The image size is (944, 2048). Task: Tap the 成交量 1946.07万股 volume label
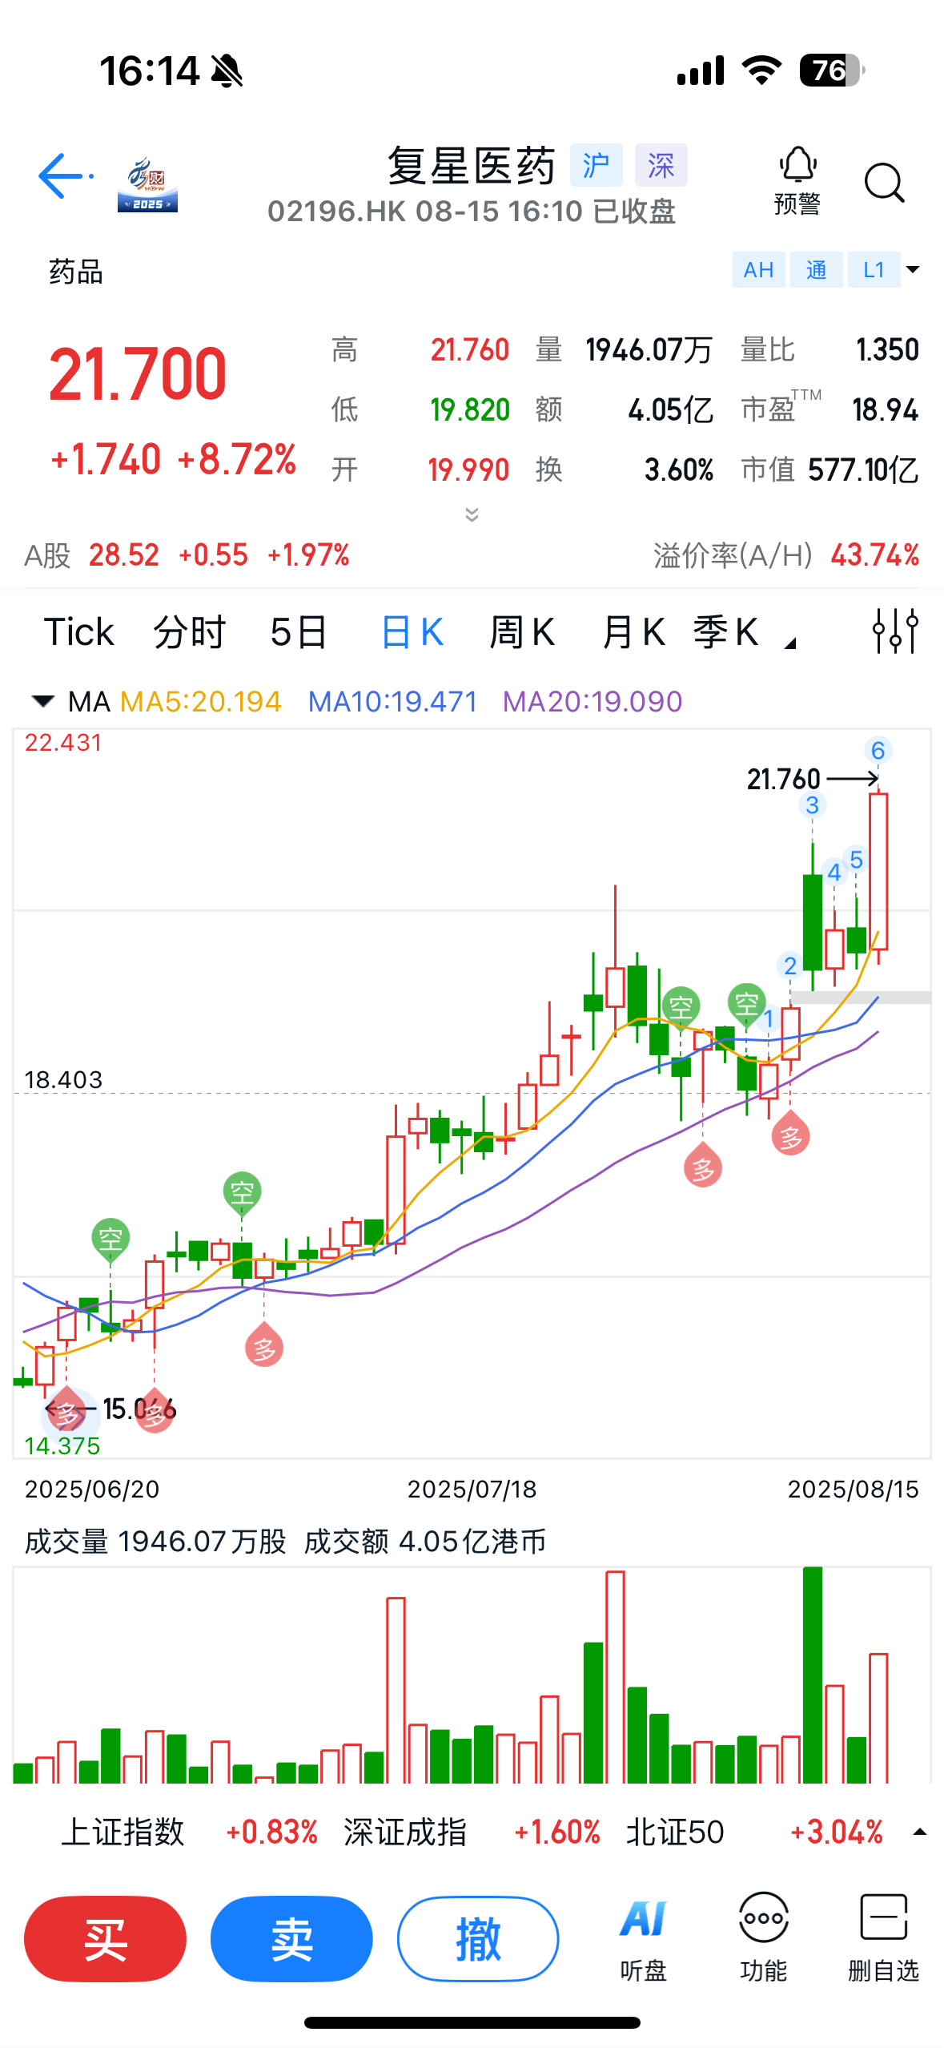[x=155, y=1541]
